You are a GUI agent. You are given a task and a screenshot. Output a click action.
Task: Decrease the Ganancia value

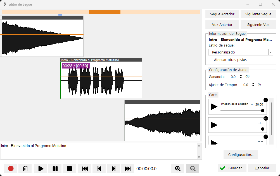[x=241, y=78]
